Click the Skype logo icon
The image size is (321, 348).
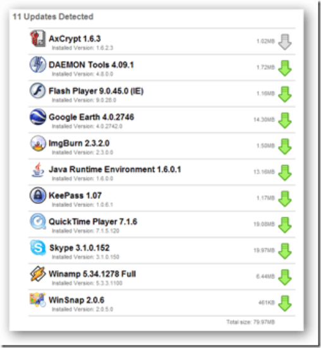pos(38,248)
